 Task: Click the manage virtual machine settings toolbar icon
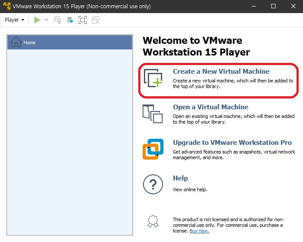click(70, 20)
